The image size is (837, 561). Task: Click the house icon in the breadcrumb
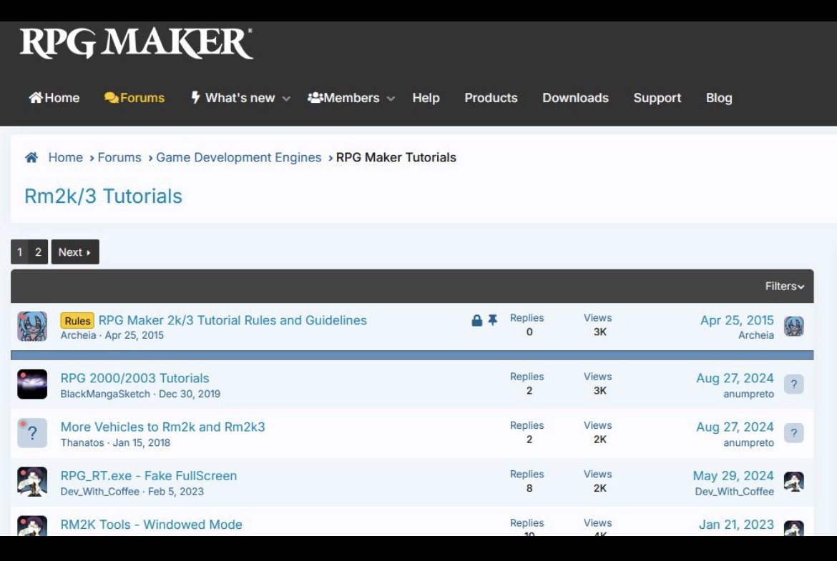click(x=31, y=157)
